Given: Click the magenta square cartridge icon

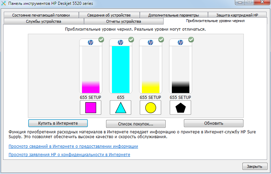Looking at the screenshot, I should point(90,108).
